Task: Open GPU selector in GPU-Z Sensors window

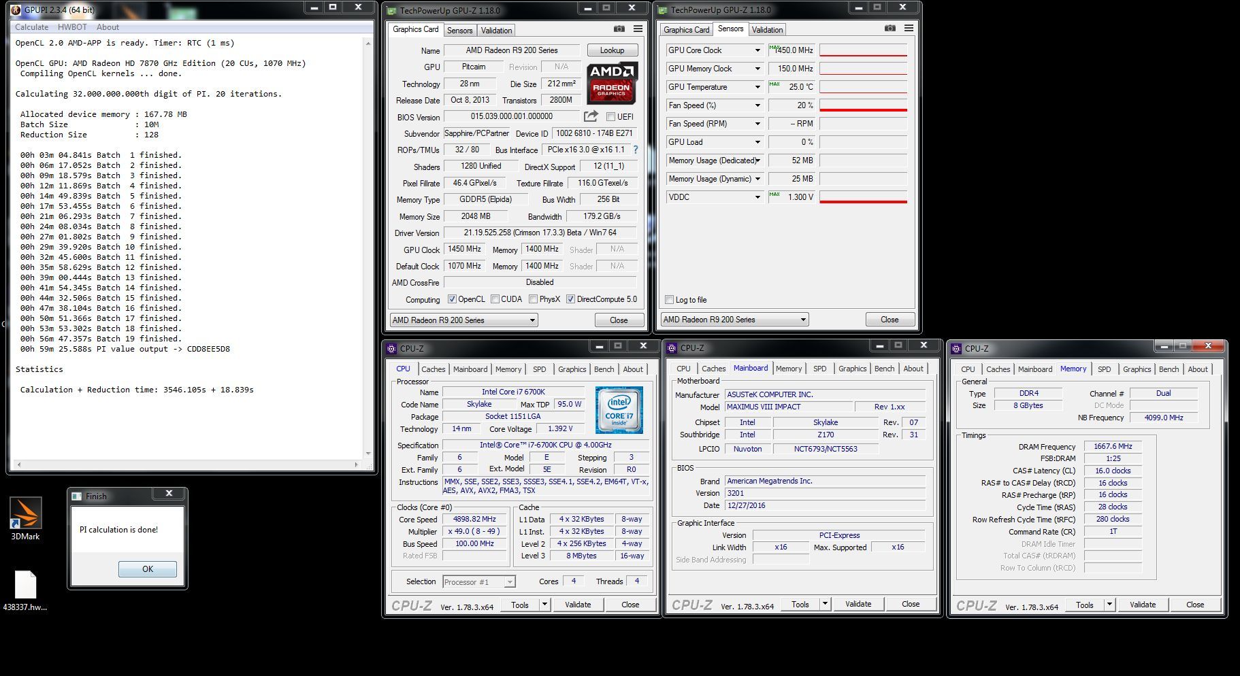Action: point(735,320)
